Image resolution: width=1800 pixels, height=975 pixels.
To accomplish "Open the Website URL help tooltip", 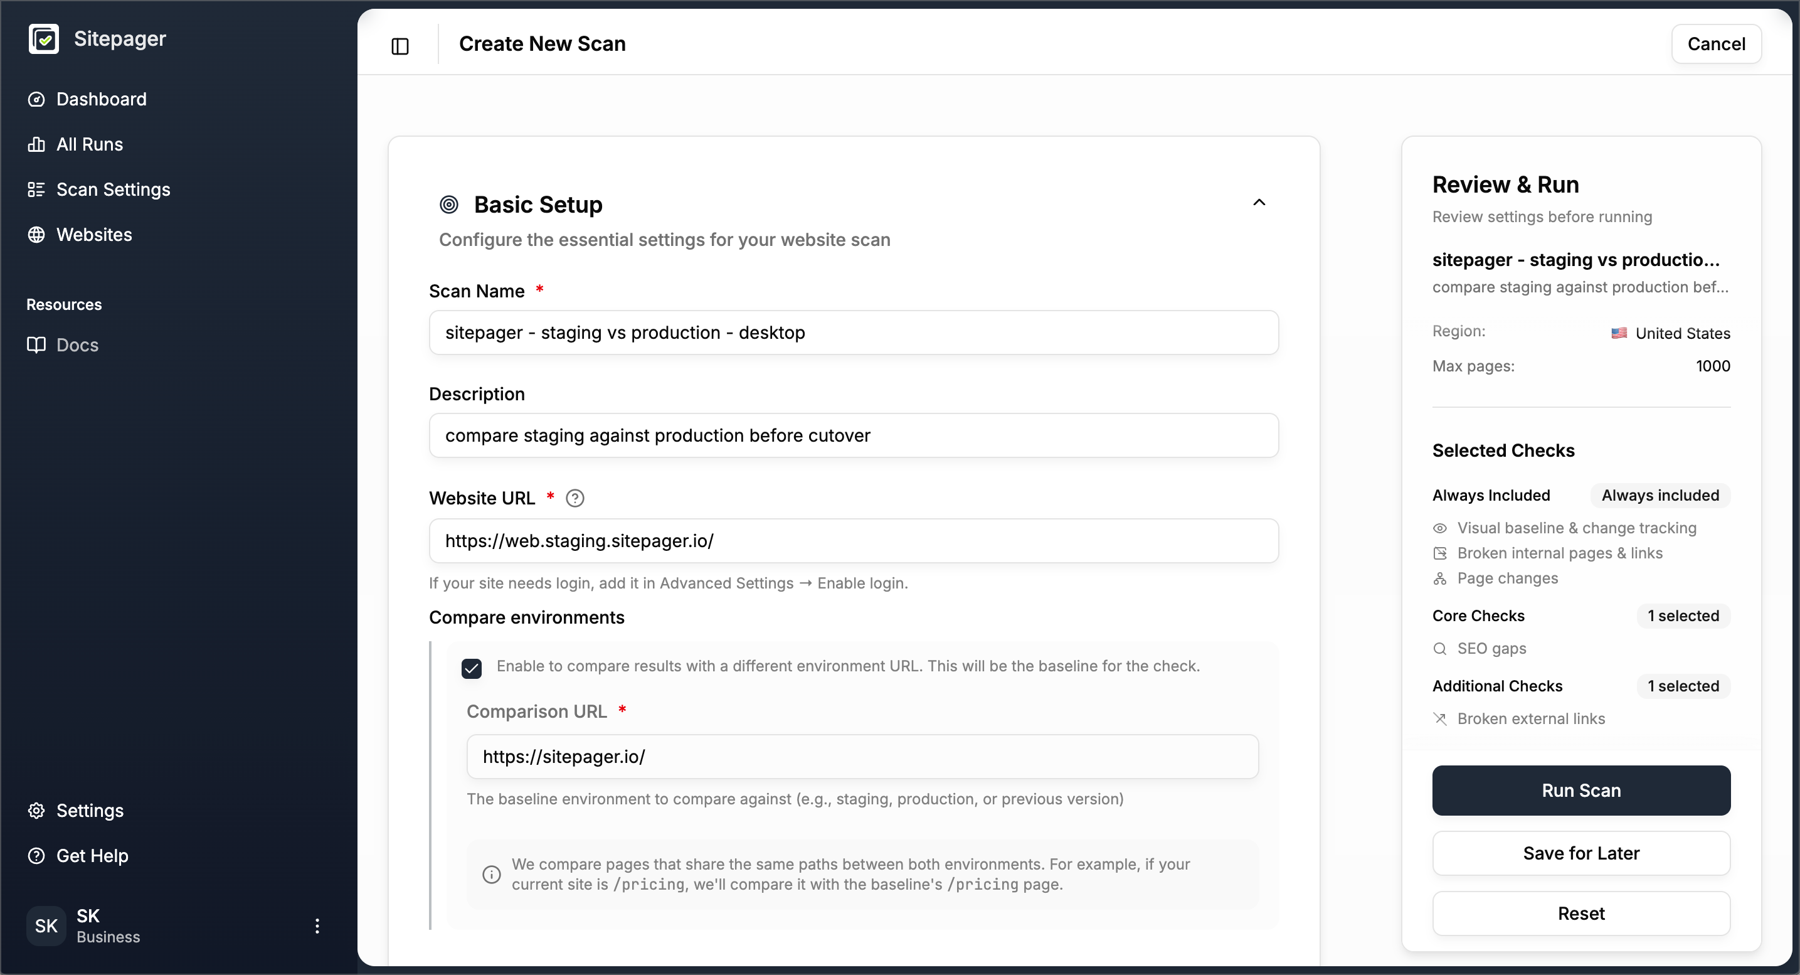I will (575, 498).
